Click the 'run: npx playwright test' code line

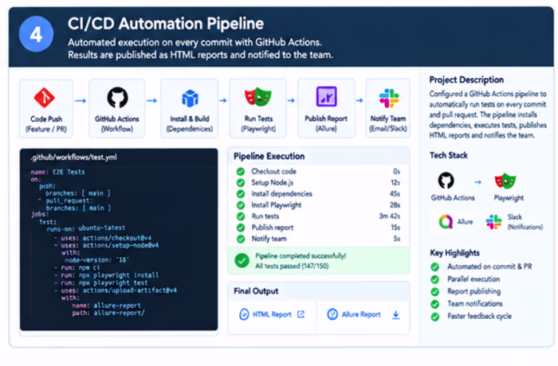click(100, 282)
